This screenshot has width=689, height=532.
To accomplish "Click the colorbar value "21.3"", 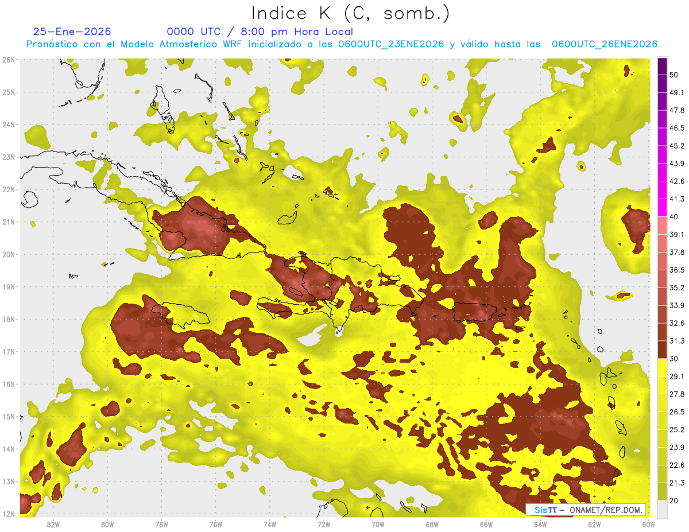I will (x=676, y=483).
